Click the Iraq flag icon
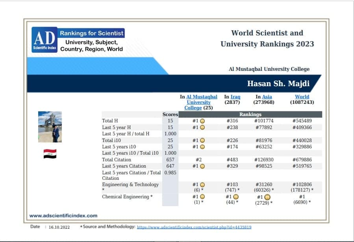354x242 pixels. [x=50, y=154]
